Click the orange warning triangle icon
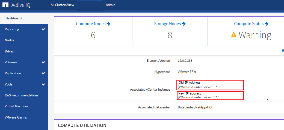The height and width of the screenshot is (130, 284). click(233, 35)
